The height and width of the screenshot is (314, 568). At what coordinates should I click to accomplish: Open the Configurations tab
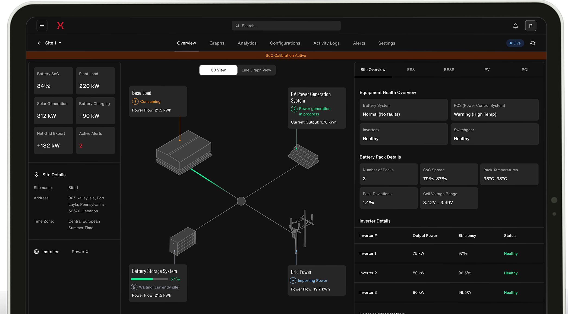285,43
